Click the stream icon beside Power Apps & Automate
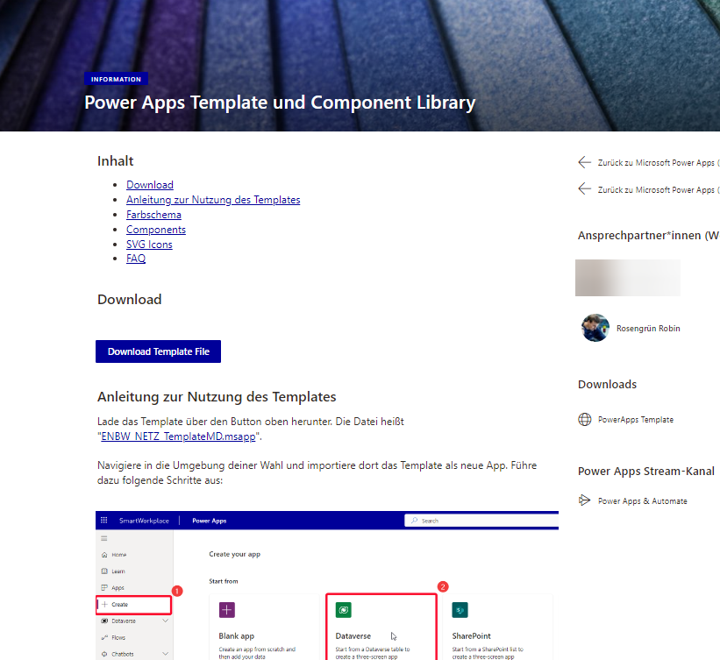The height and width of the screenshot is (660, 720). point(584,500)
